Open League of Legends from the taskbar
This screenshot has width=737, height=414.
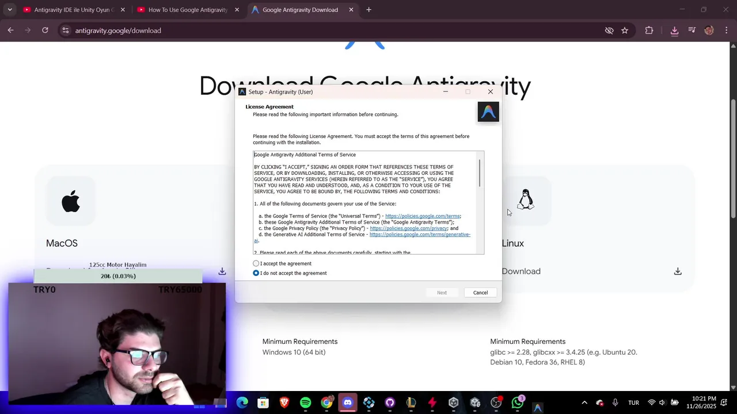pyautogui.click(x=411, y=402)
